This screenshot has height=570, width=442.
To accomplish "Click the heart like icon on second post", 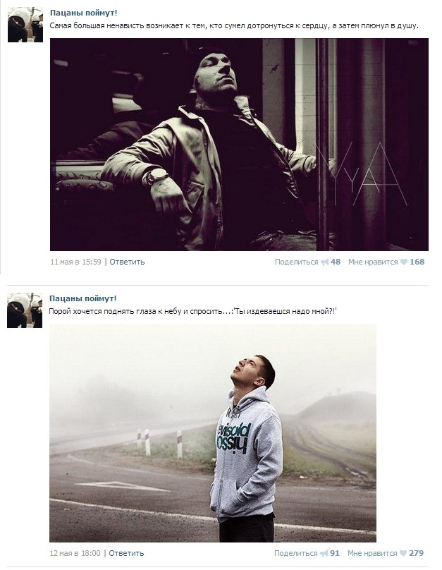I will click(x=403, y=553).
